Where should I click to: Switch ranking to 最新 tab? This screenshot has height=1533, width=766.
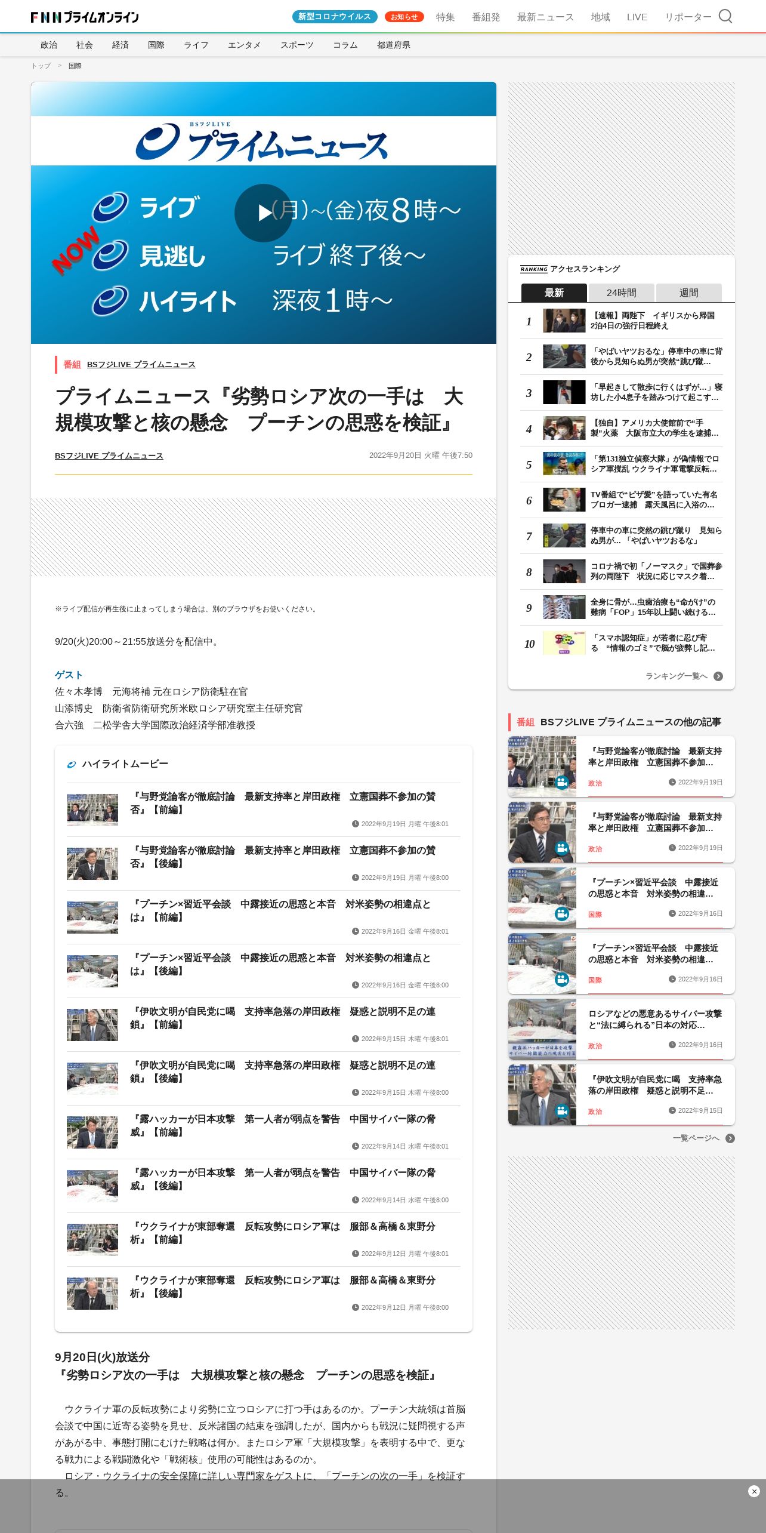(554, 293)
